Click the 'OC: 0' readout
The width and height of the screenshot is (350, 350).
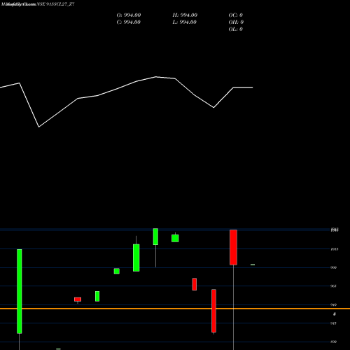(x=235, y=15)
